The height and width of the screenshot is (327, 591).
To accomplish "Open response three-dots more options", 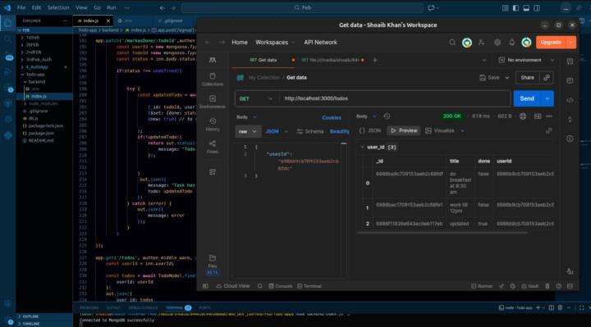I will pos(549,116).
